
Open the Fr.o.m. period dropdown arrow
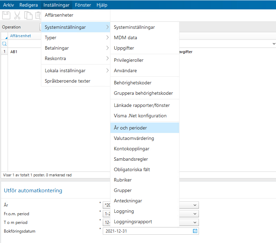click(195, 213)
